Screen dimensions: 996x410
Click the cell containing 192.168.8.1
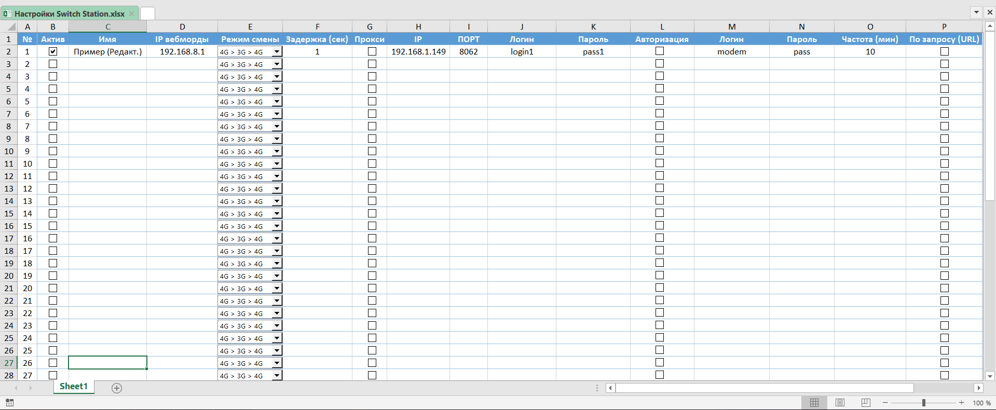[182, 51]
